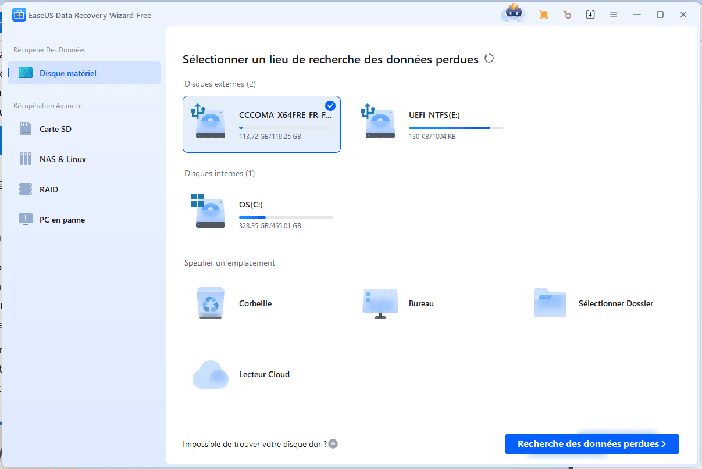Choose the Corbeille location label

(255, 303)
